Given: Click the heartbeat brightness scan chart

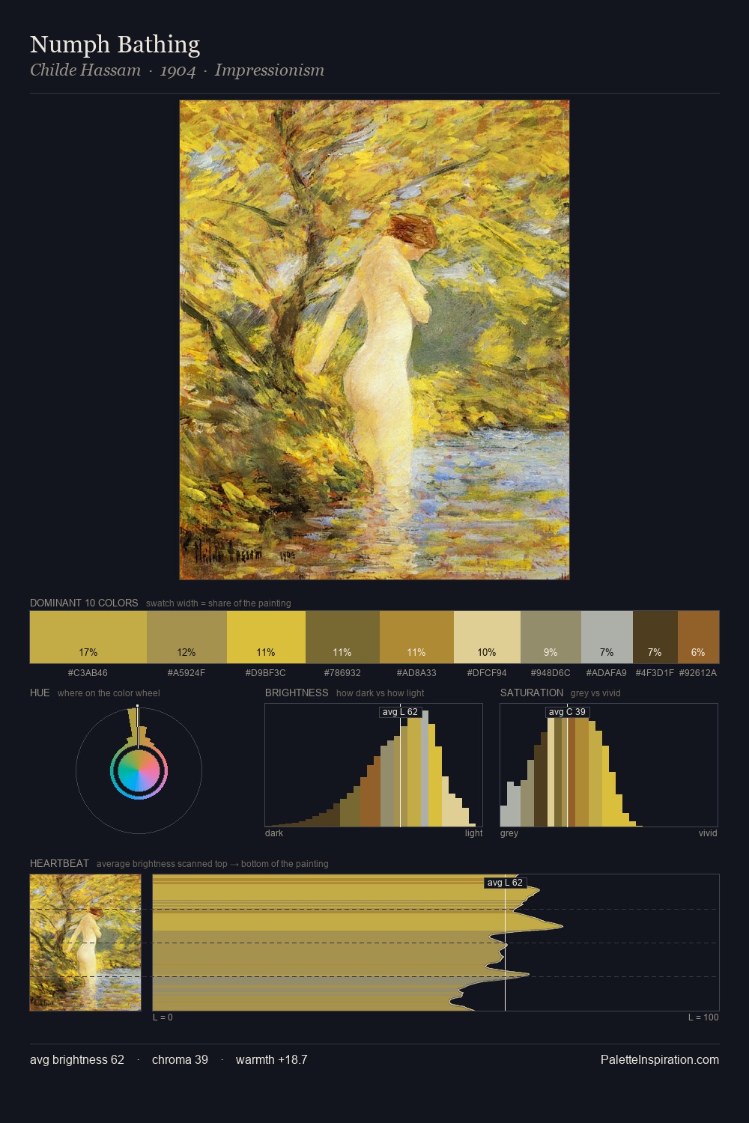Looking at the screenshot, I should pyautogui.click(x=436, y=943).
